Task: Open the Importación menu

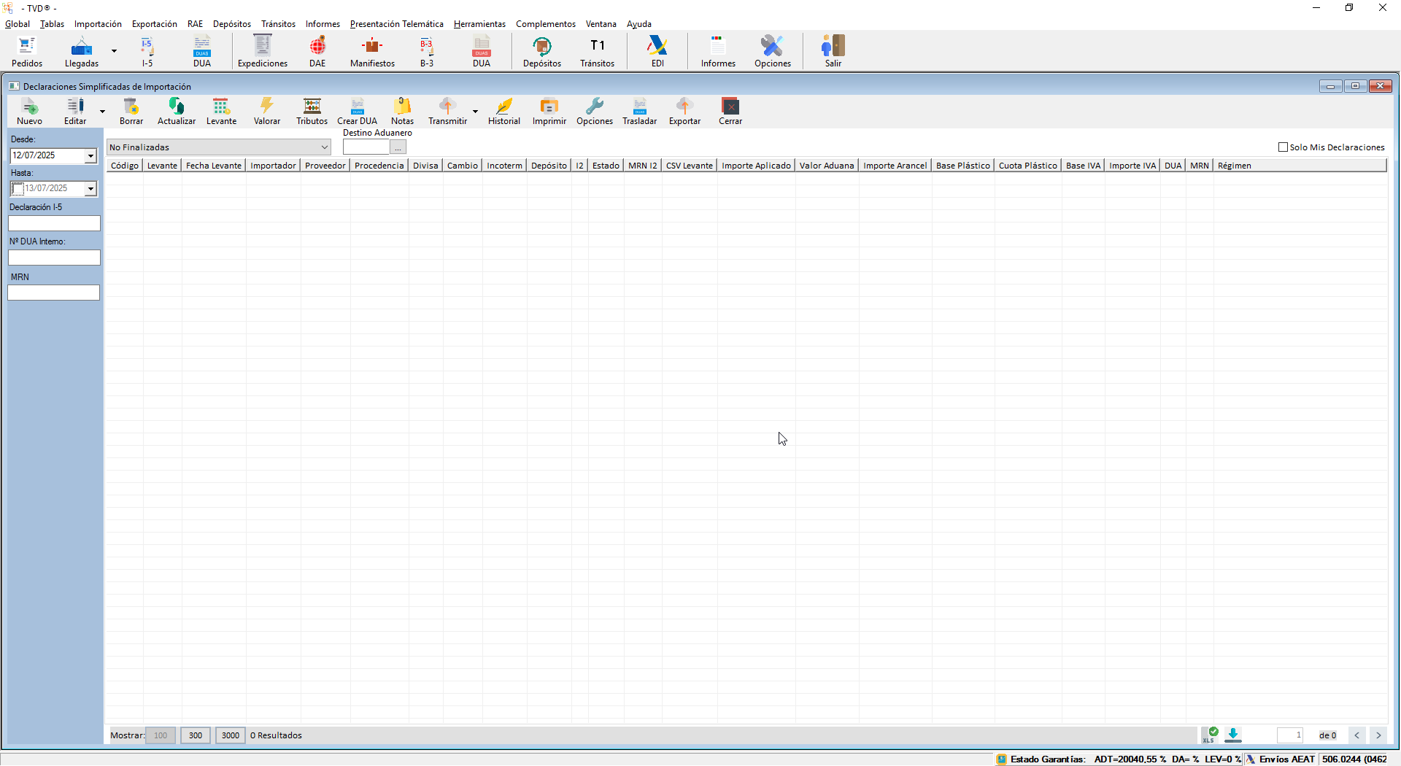Action: coord(98,24)
